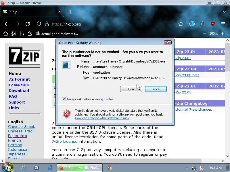Zoom out with the minus button

click(x=205, y=34)
